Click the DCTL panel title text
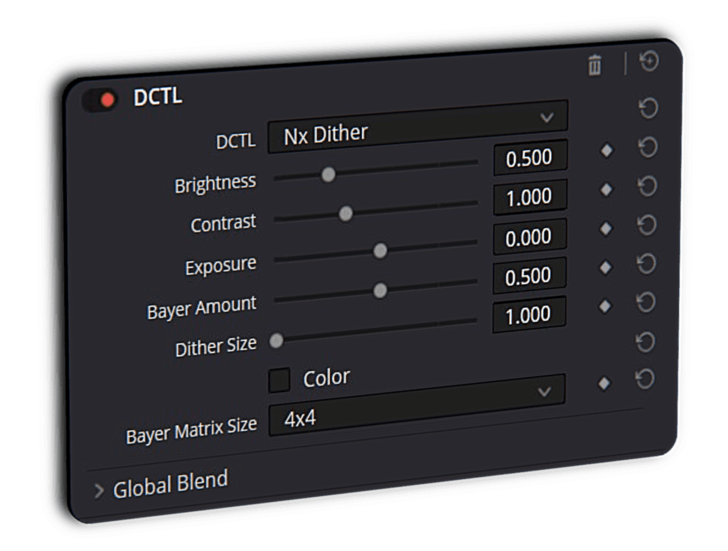The width and height of the screenshot is (728, 551). (x=158, y=97)
